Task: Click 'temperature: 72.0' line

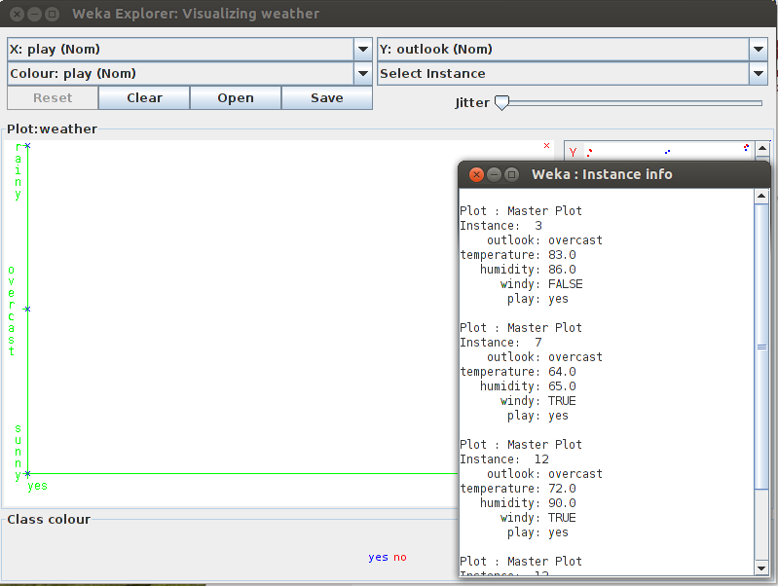Action: 518,489
